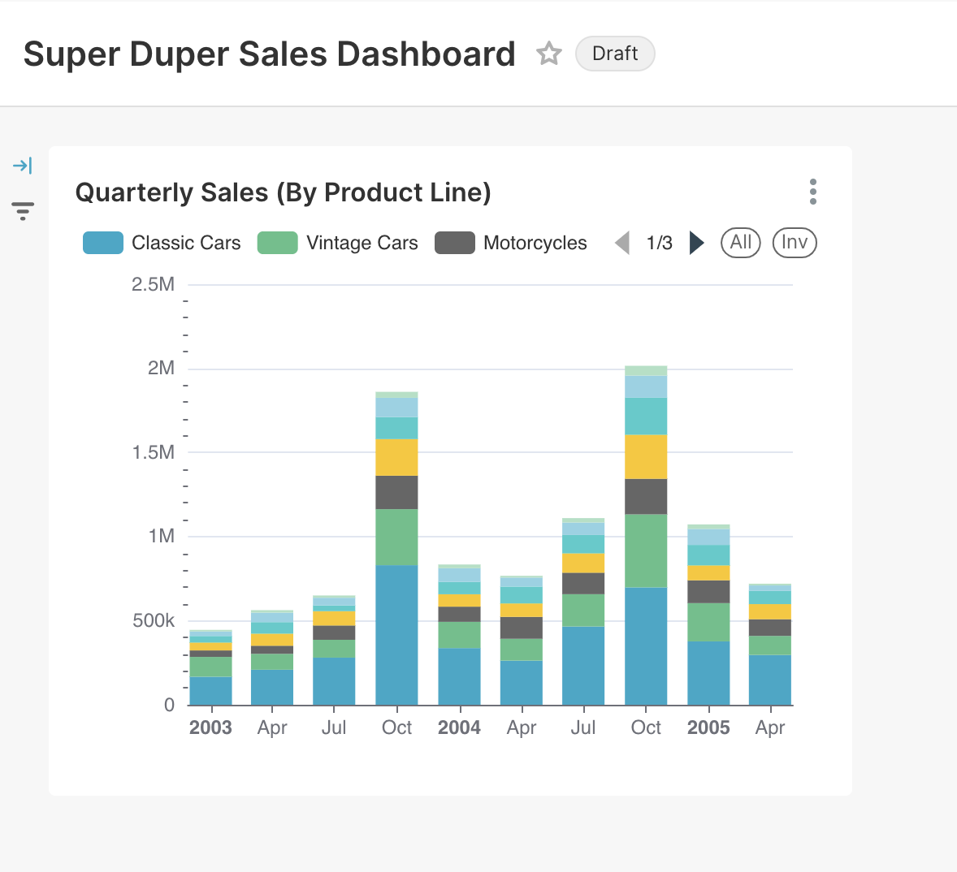Collapse the filters sidebar panel
The height and width of the screenshot is (872, 957).
click(x=24, y=165)
